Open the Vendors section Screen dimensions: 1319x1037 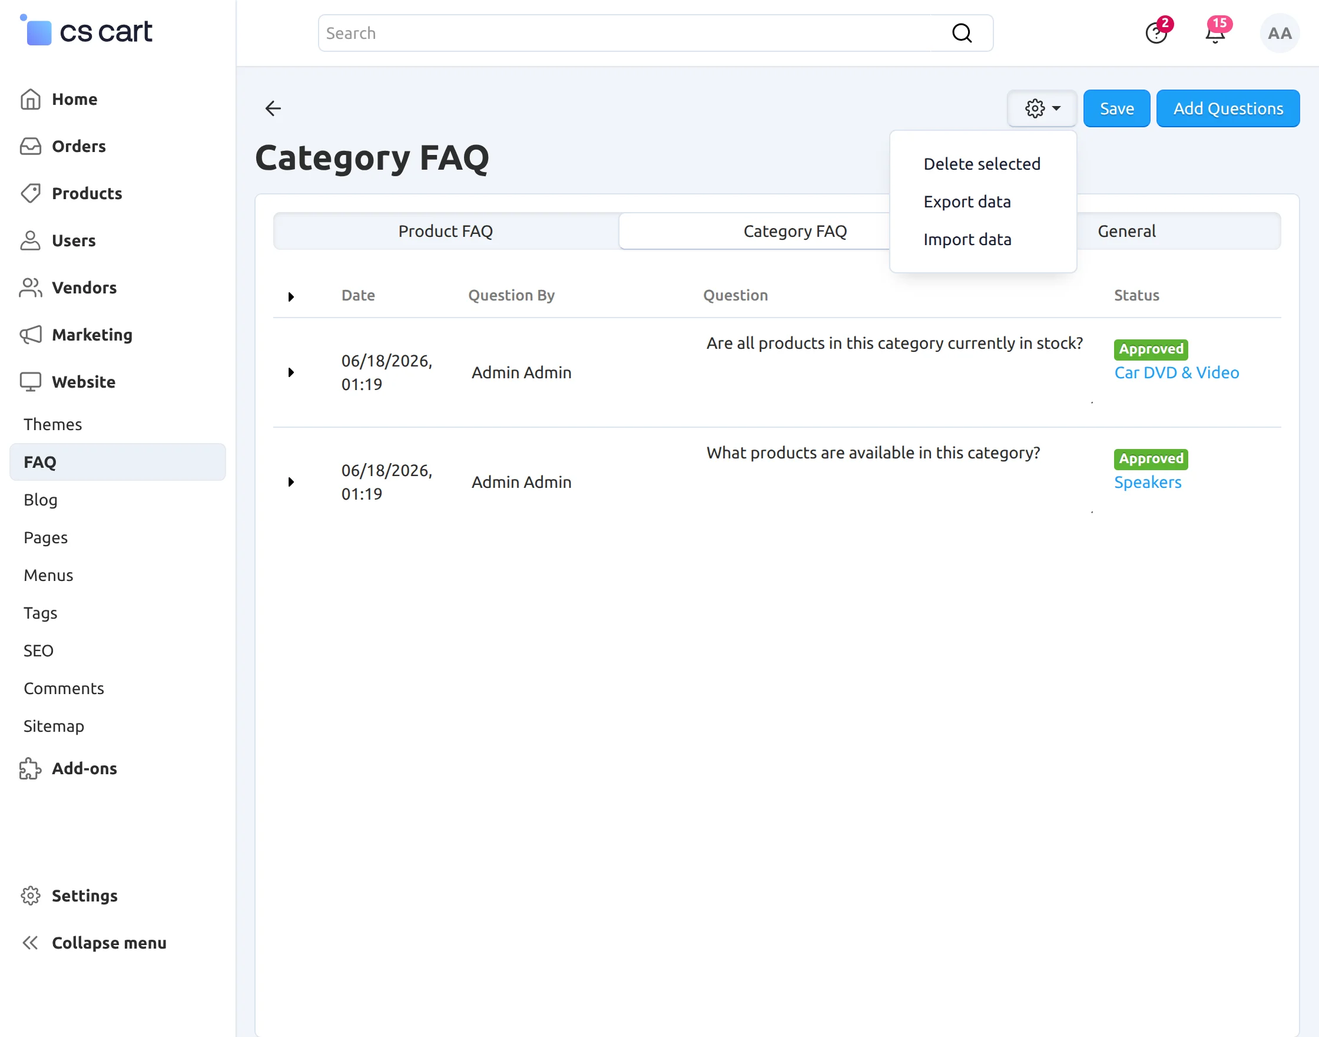click(84, 287)
